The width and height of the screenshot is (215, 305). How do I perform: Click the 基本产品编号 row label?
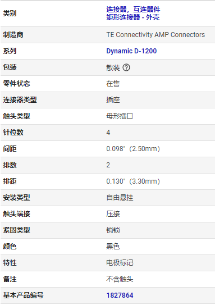click(x=24, y=295)
